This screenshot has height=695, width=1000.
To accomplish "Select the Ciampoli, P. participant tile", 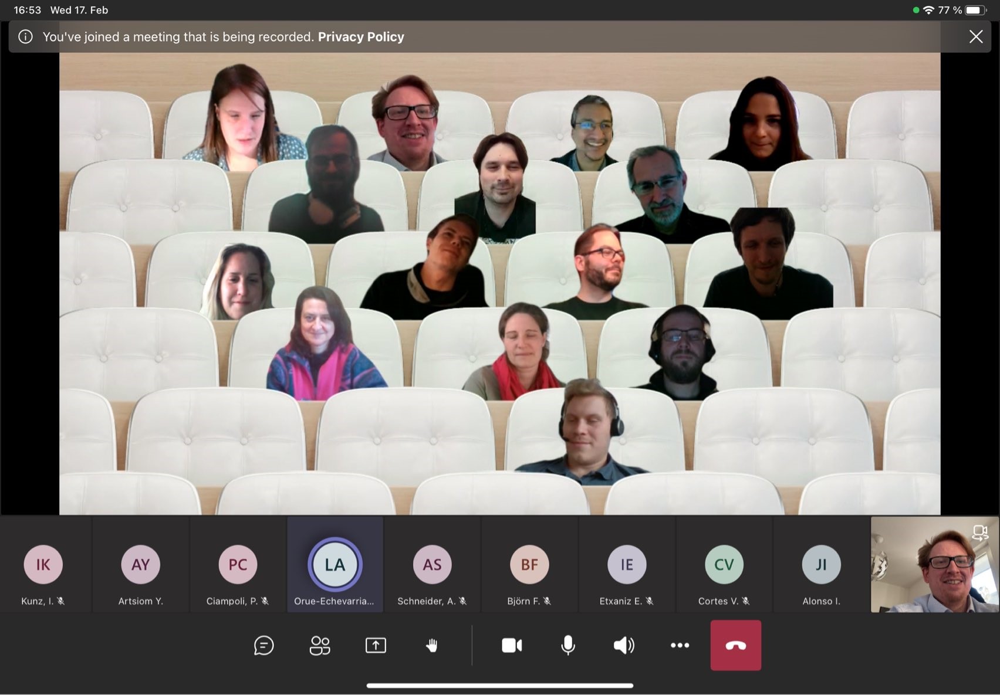I will pyautogui.click(x=238, y=564).
